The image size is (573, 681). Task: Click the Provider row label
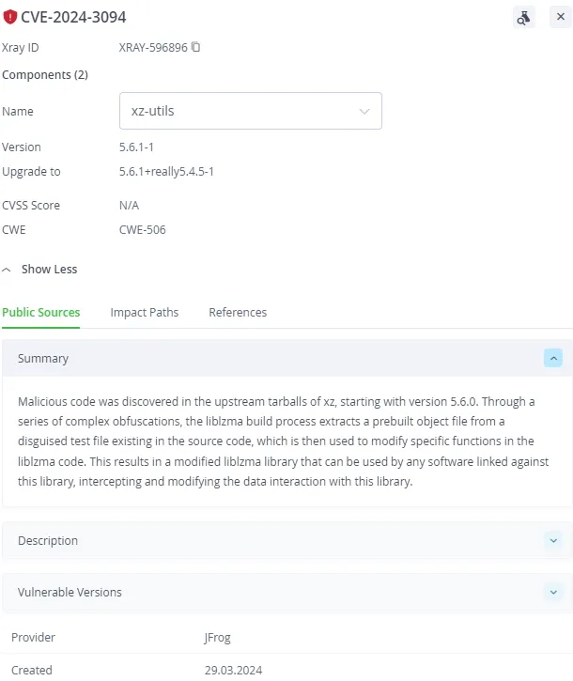(x=33, y=638)
